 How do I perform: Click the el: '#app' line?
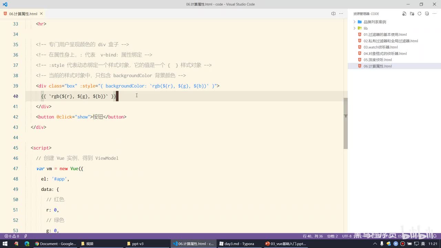55,179
